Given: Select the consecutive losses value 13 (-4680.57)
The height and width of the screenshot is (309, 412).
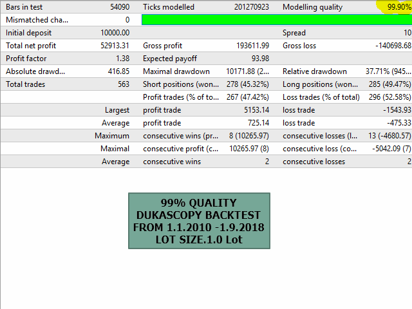Looking at the screenshot, I should (389, 136).
